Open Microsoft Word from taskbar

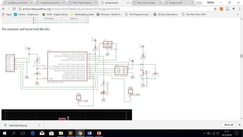pyautogui.click(x=89, y=133)
